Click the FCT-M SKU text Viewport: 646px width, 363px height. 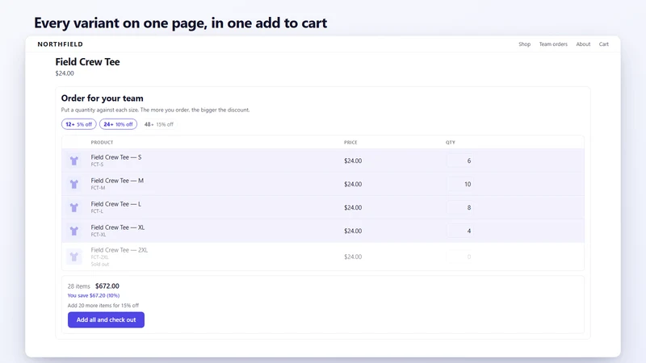pos(98,188)
